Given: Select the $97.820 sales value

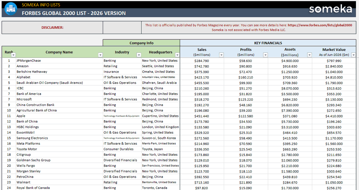Looking at the screenshot, I should coord(202,188).
